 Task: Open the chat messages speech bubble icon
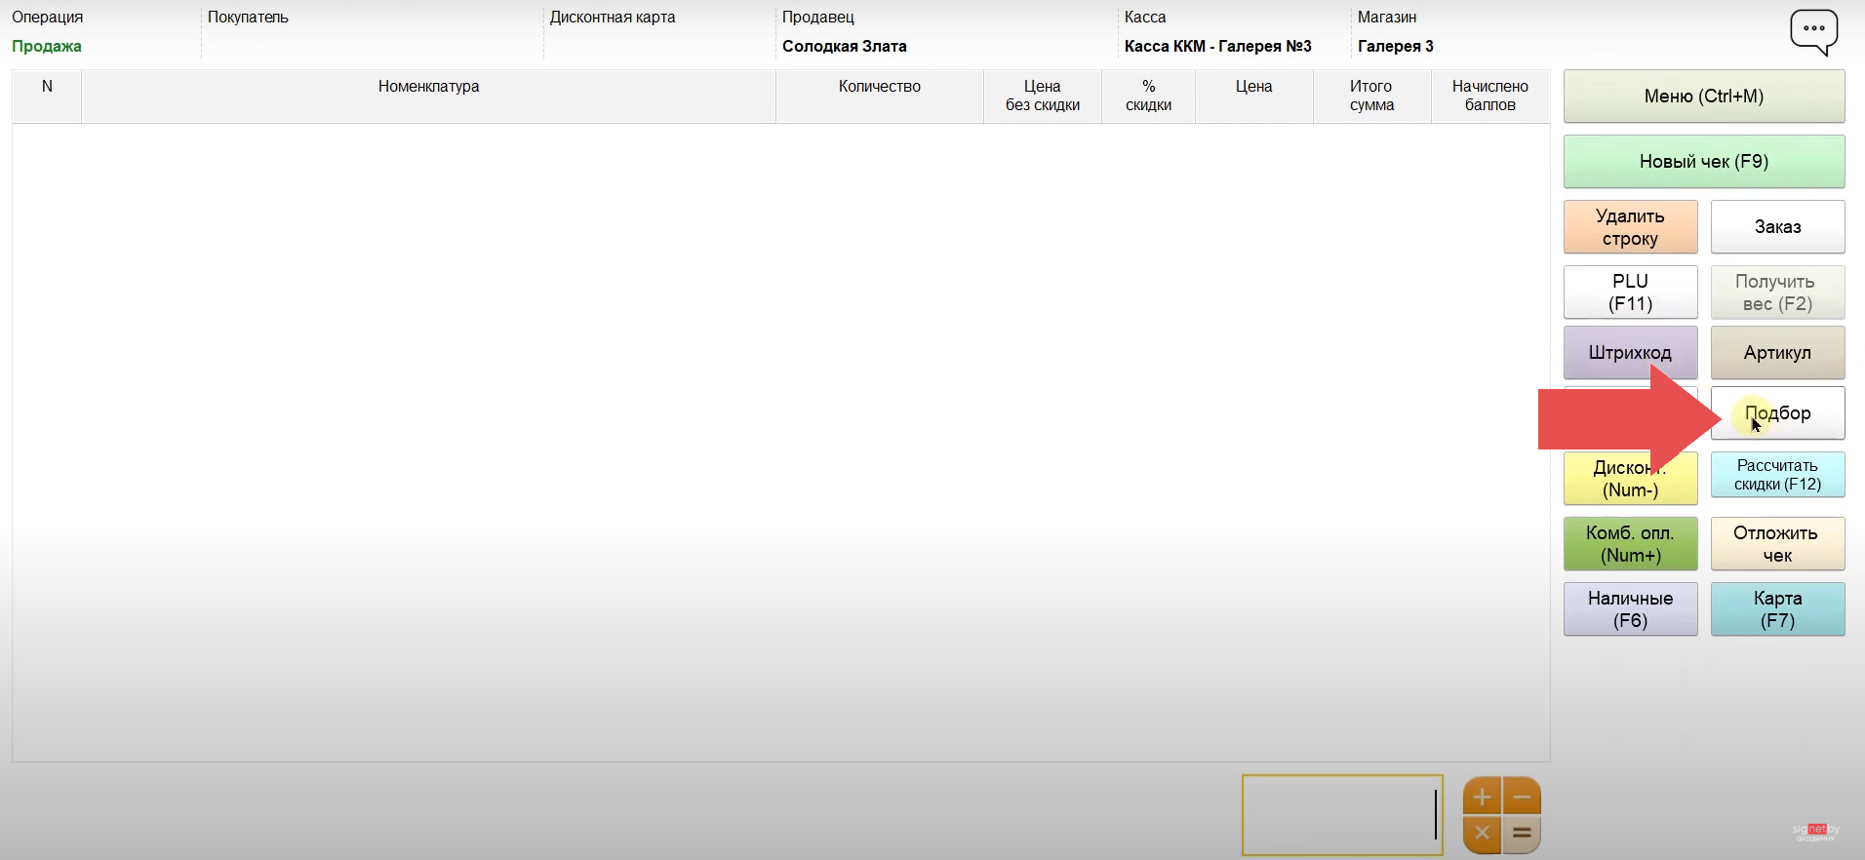1813,31
